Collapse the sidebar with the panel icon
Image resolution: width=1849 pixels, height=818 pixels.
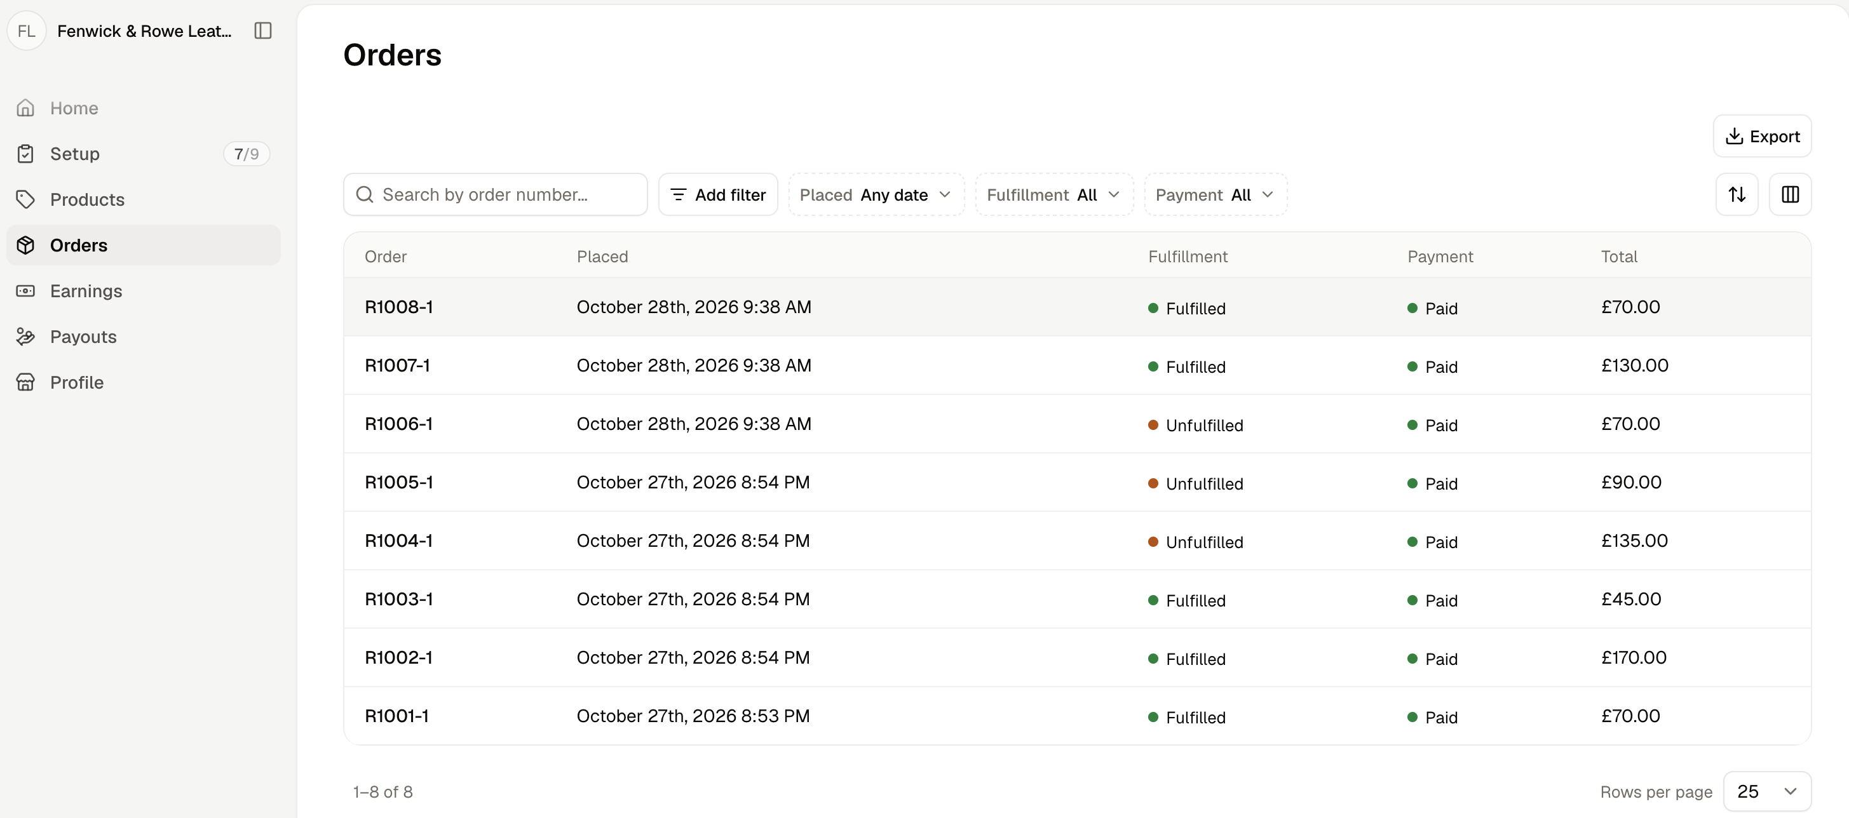[x=262, y=31]
